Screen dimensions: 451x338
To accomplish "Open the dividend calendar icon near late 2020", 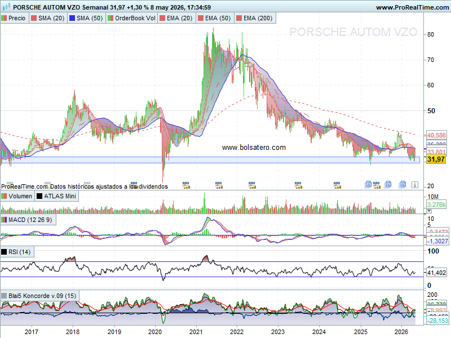I will 186,185.
